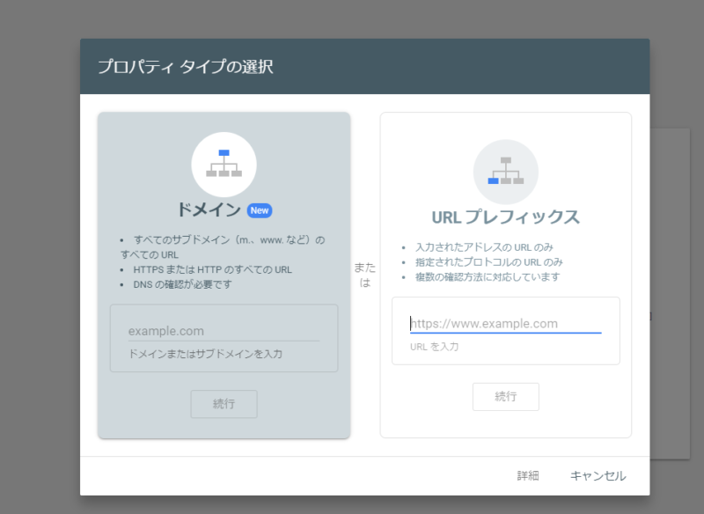This screenshot has height=514, width=704.
Task: Click the URL プレフィックス hierarchy icon
Action: pyautogui.click(x=506, y=172)
